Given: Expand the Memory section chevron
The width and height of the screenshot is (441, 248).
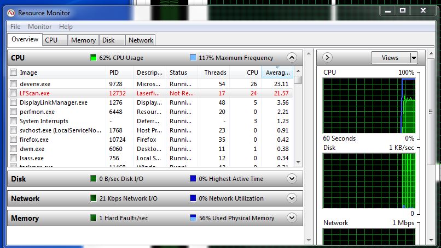Looking at the screenshot, I should pyautogui.click(x=292, y=217).
